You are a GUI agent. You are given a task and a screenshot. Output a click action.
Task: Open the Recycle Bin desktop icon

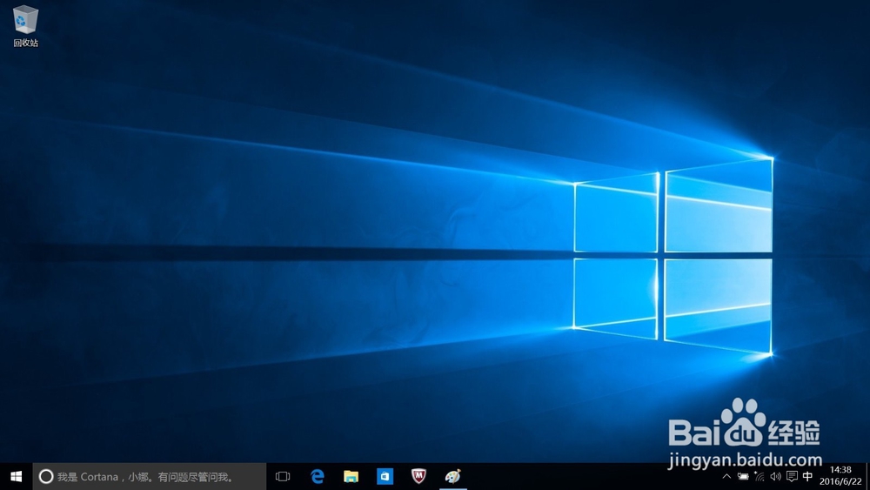[x=25, y=26]
